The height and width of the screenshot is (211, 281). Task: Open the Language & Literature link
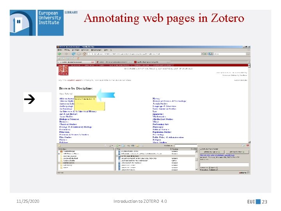click(x=164, y=106)
